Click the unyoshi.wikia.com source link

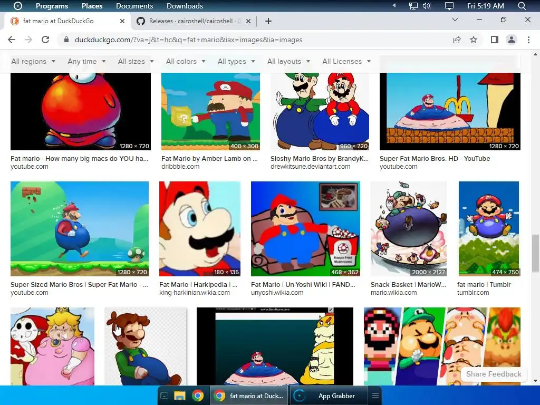pos(277,293)
